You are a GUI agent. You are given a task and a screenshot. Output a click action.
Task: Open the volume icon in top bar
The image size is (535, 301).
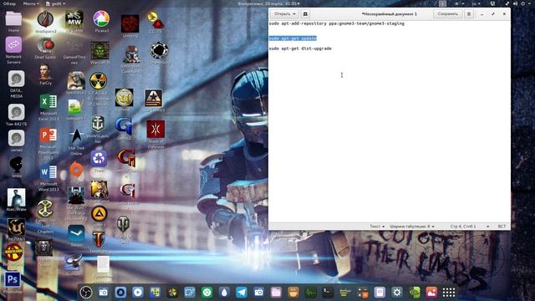pyautogui.click(x=515, y=3)
